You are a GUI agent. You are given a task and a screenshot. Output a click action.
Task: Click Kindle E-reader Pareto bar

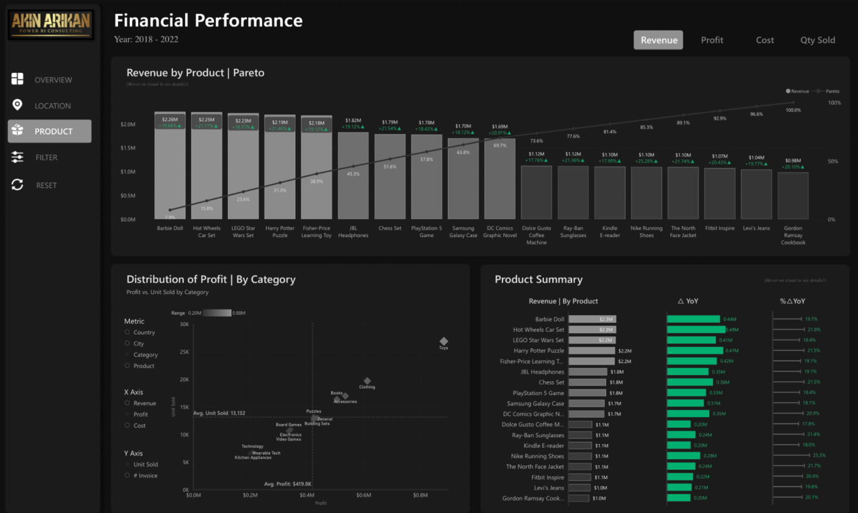610,193
